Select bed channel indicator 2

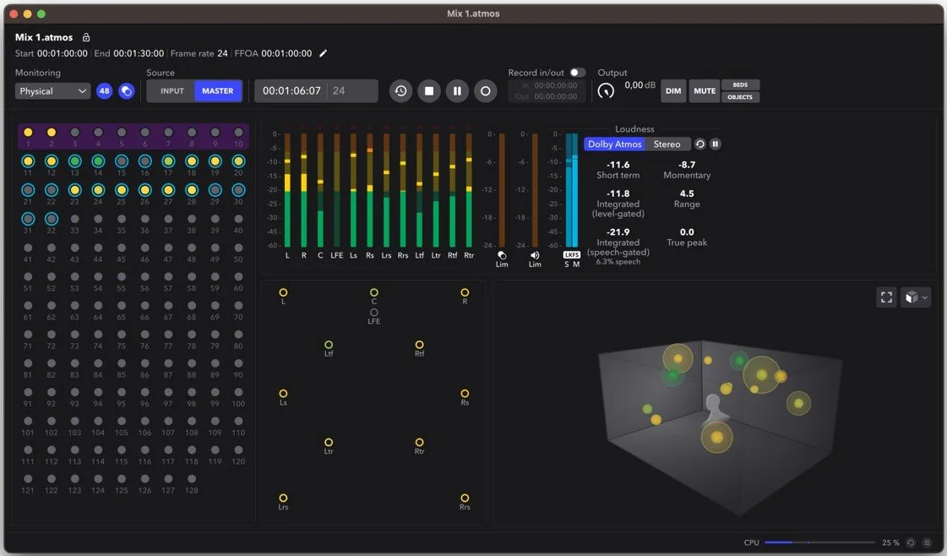tap(52, 133)
